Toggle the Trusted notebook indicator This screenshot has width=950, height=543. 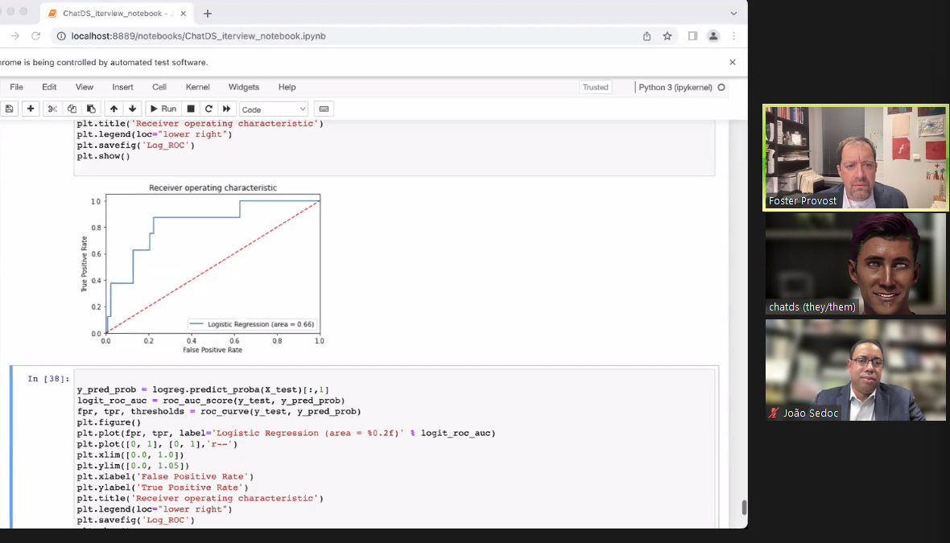(595, 87)
